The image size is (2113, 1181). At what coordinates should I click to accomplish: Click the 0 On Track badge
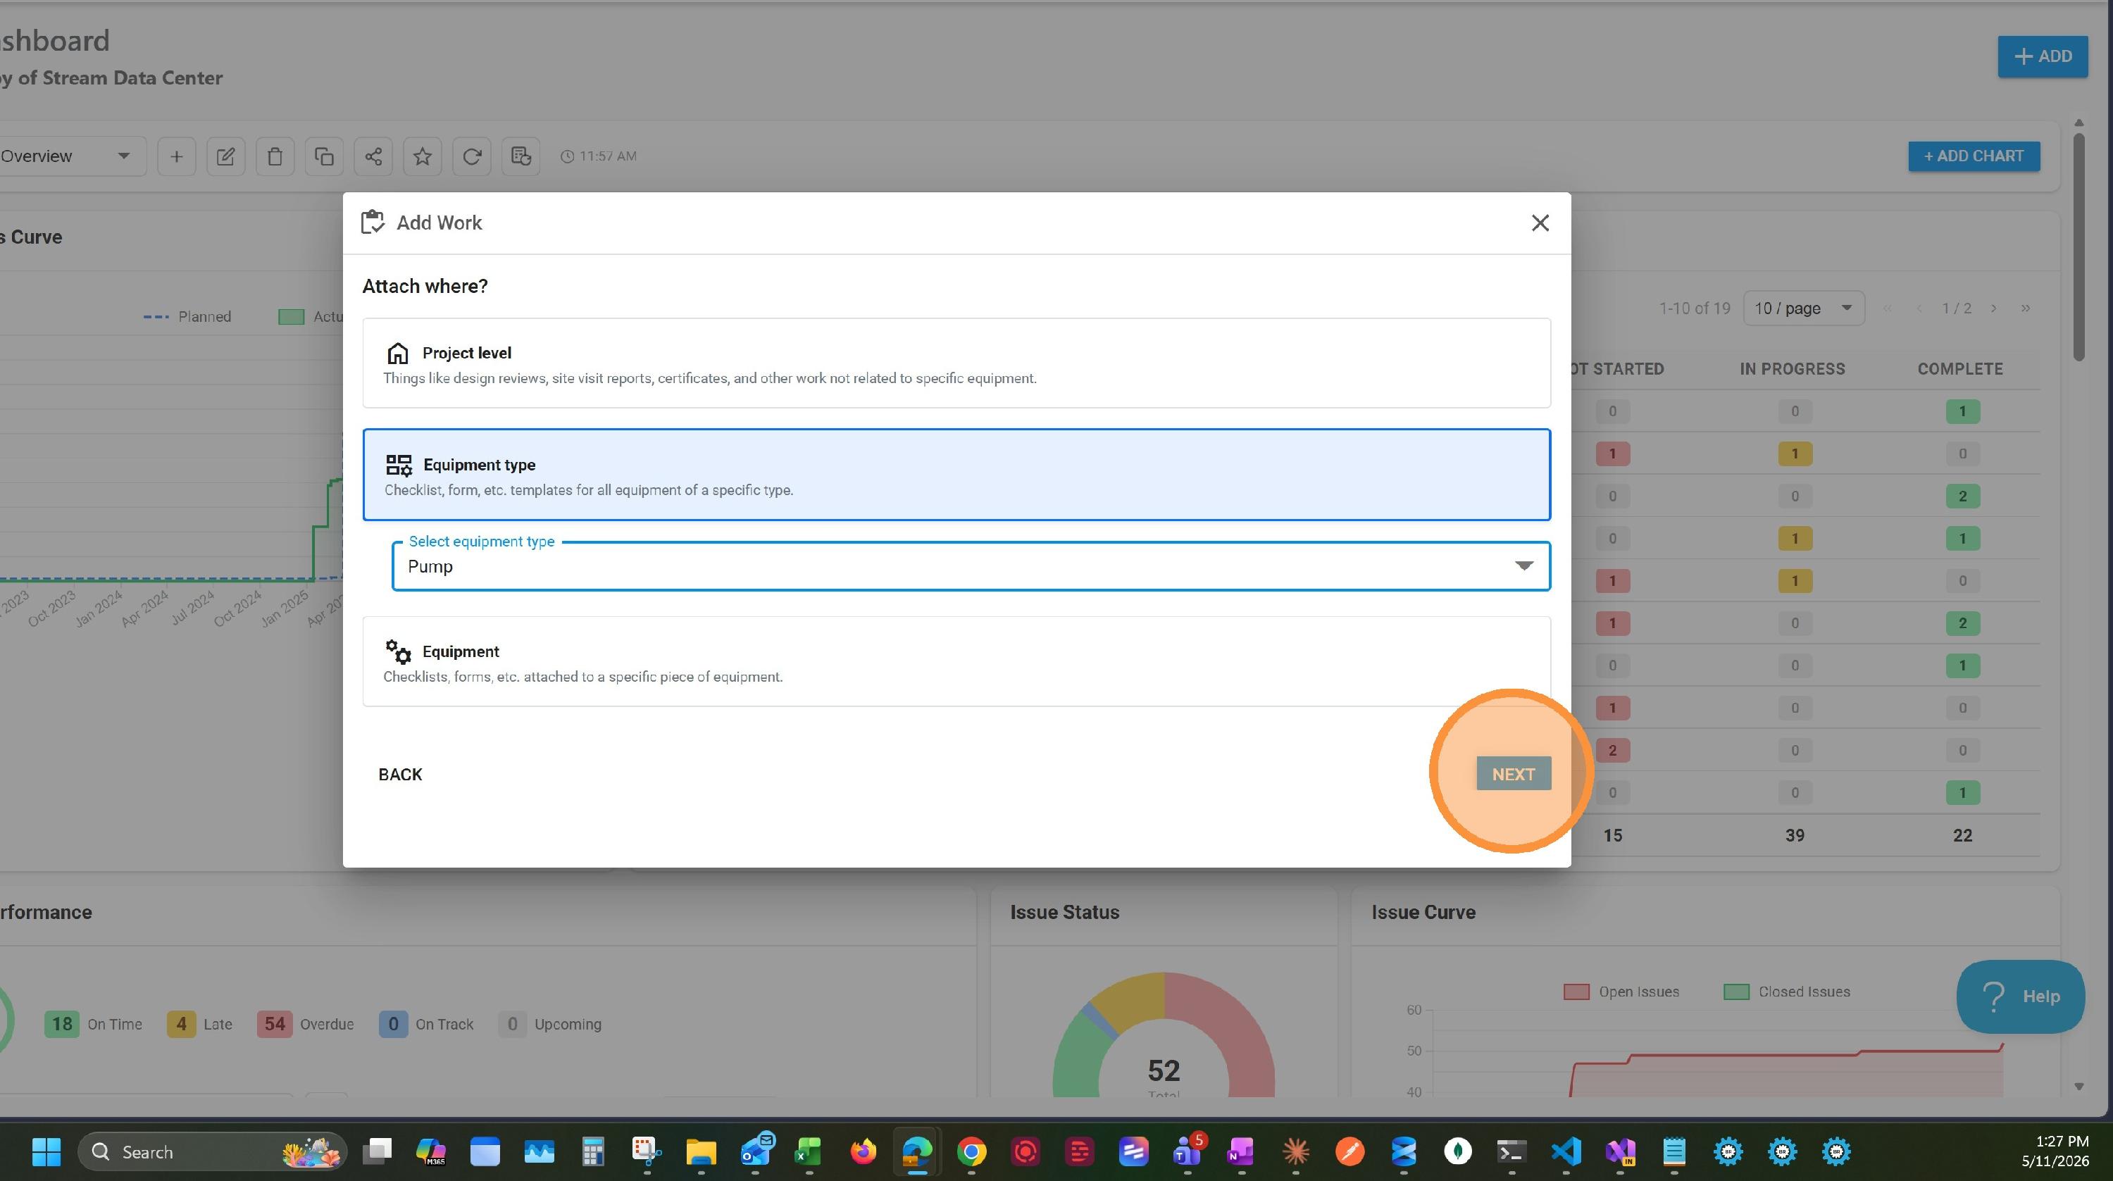click(393, 1023)
